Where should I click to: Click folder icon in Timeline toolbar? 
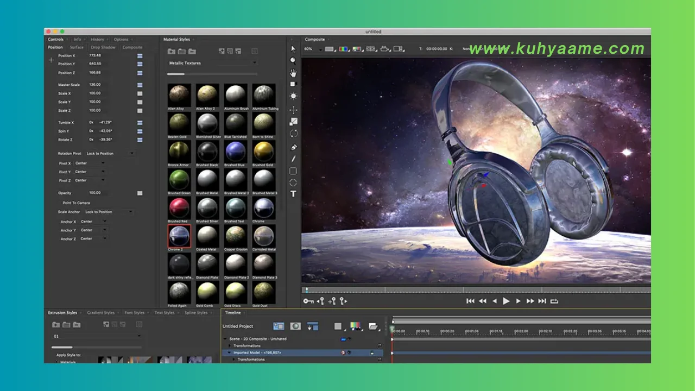[x=373, y=326]
